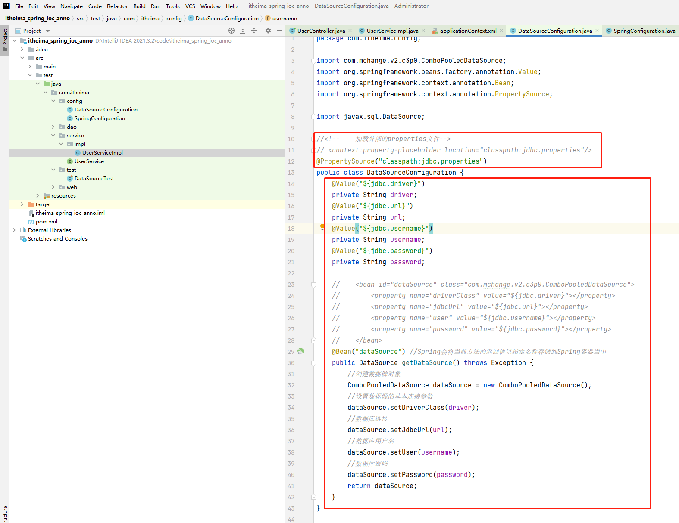Open the VCS menu

click(190, 6)
